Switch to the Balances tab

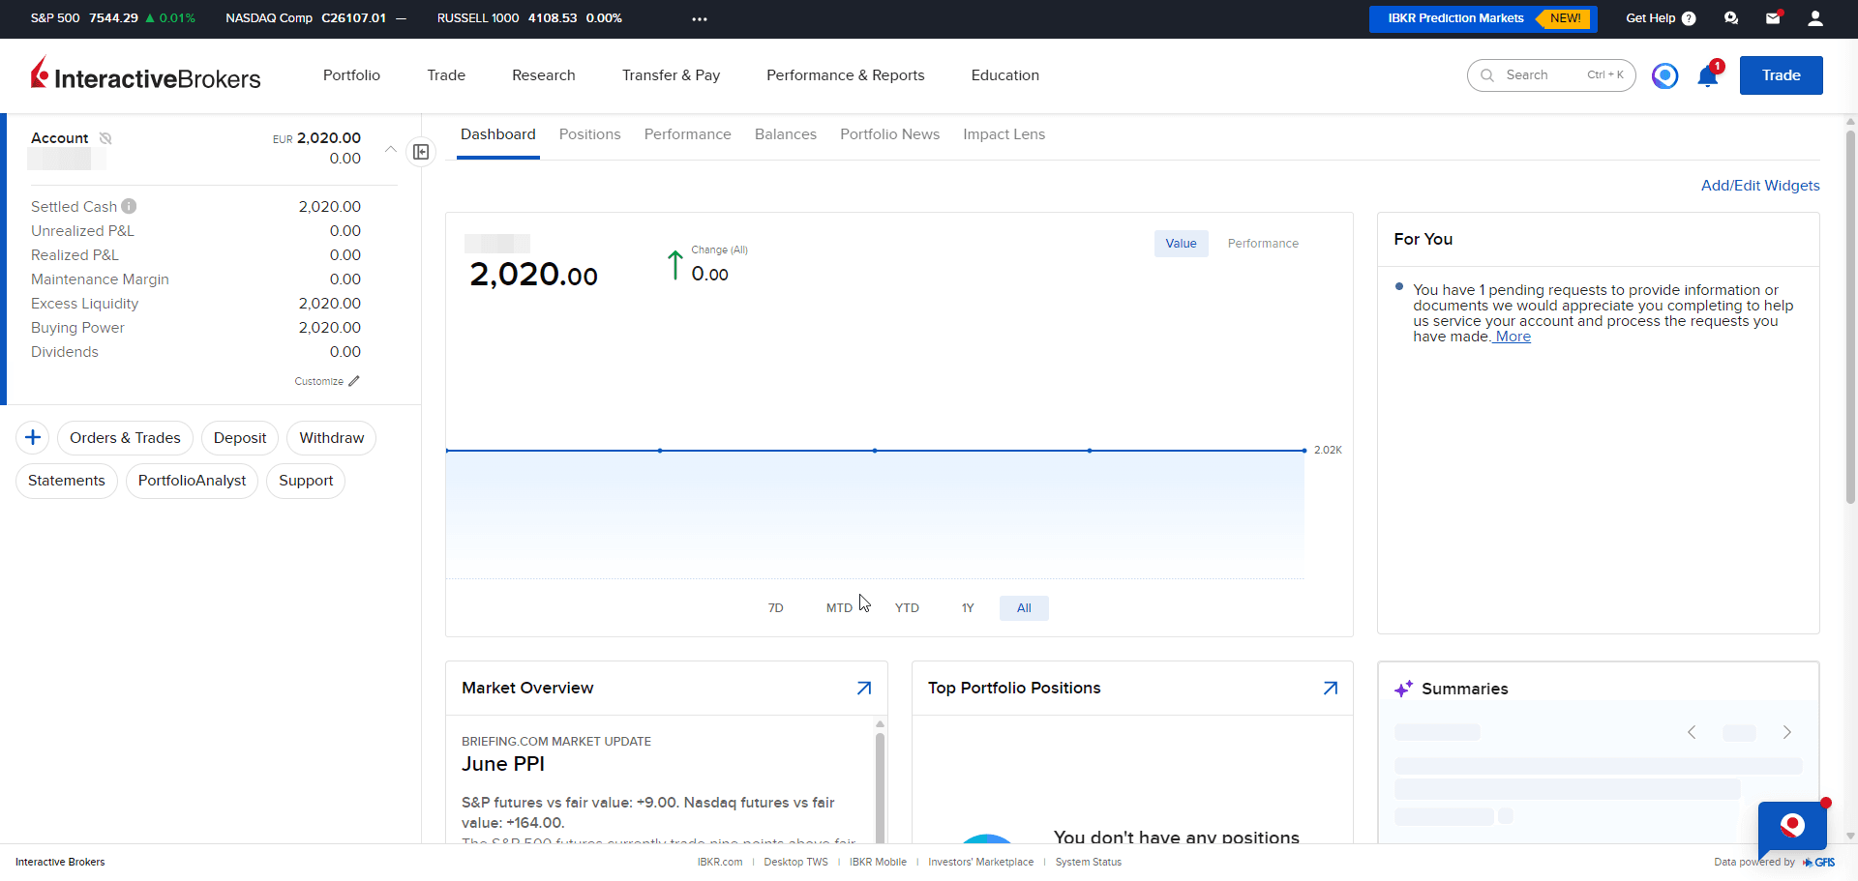(786, 134)
